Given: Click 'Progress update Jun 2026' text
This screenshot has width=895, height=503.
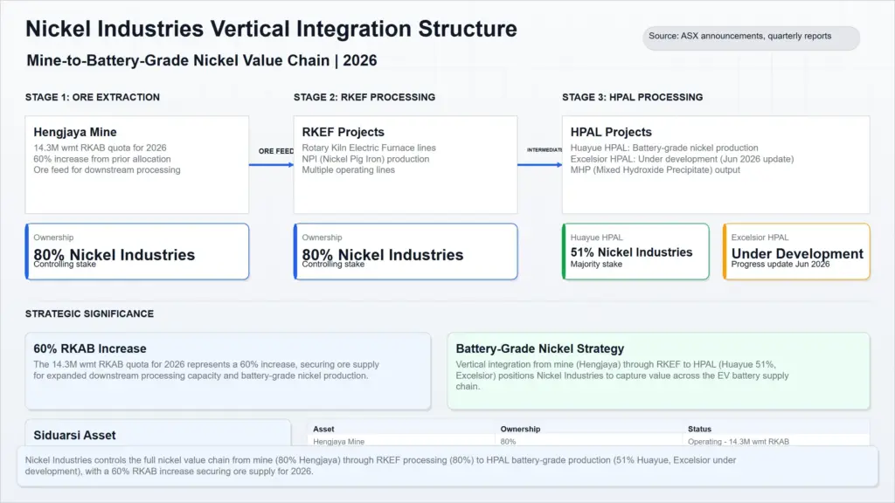Looking at the screenshot, I should pos(781,265).
